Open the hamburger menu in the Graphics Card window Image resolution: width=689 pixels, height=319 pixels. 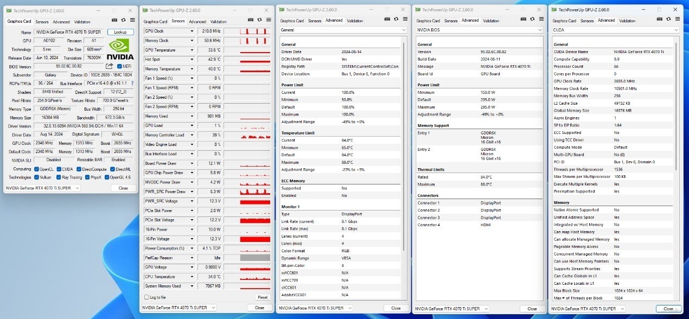tap(132, 20)
